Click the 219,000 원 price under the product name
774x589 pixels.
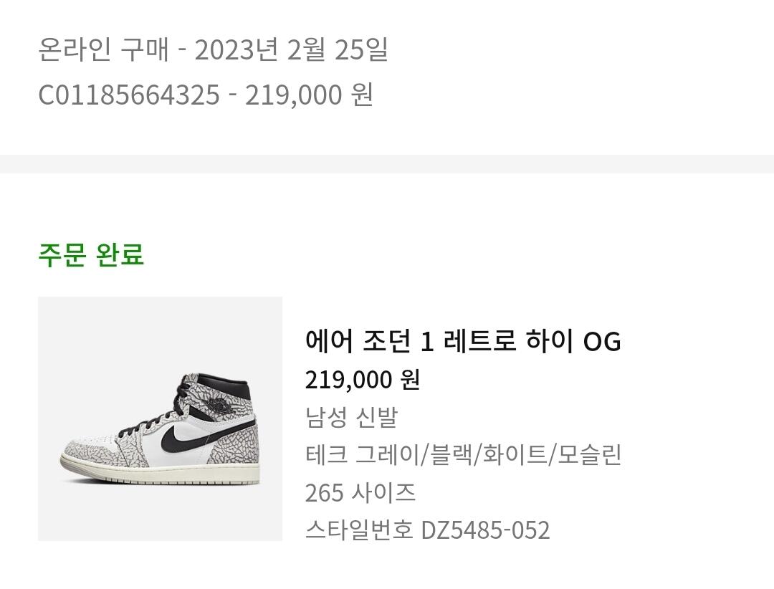coord(363,380)
